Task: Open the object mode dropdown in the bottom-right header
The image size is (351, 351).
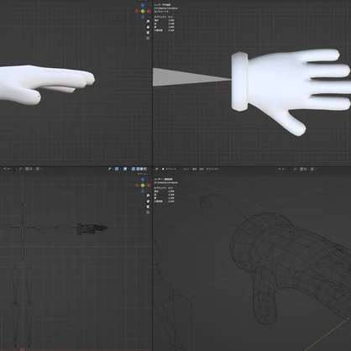Action: click(171, 169)
